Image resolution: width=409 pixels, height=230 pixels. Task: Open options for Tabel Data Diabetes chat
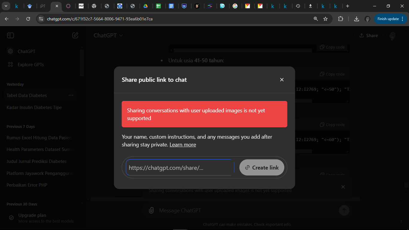click(71, 95)
